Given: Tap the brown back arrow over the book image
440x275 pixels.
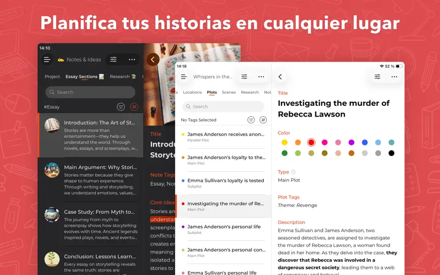Looking at the screenshot, I should click(153, 60).
